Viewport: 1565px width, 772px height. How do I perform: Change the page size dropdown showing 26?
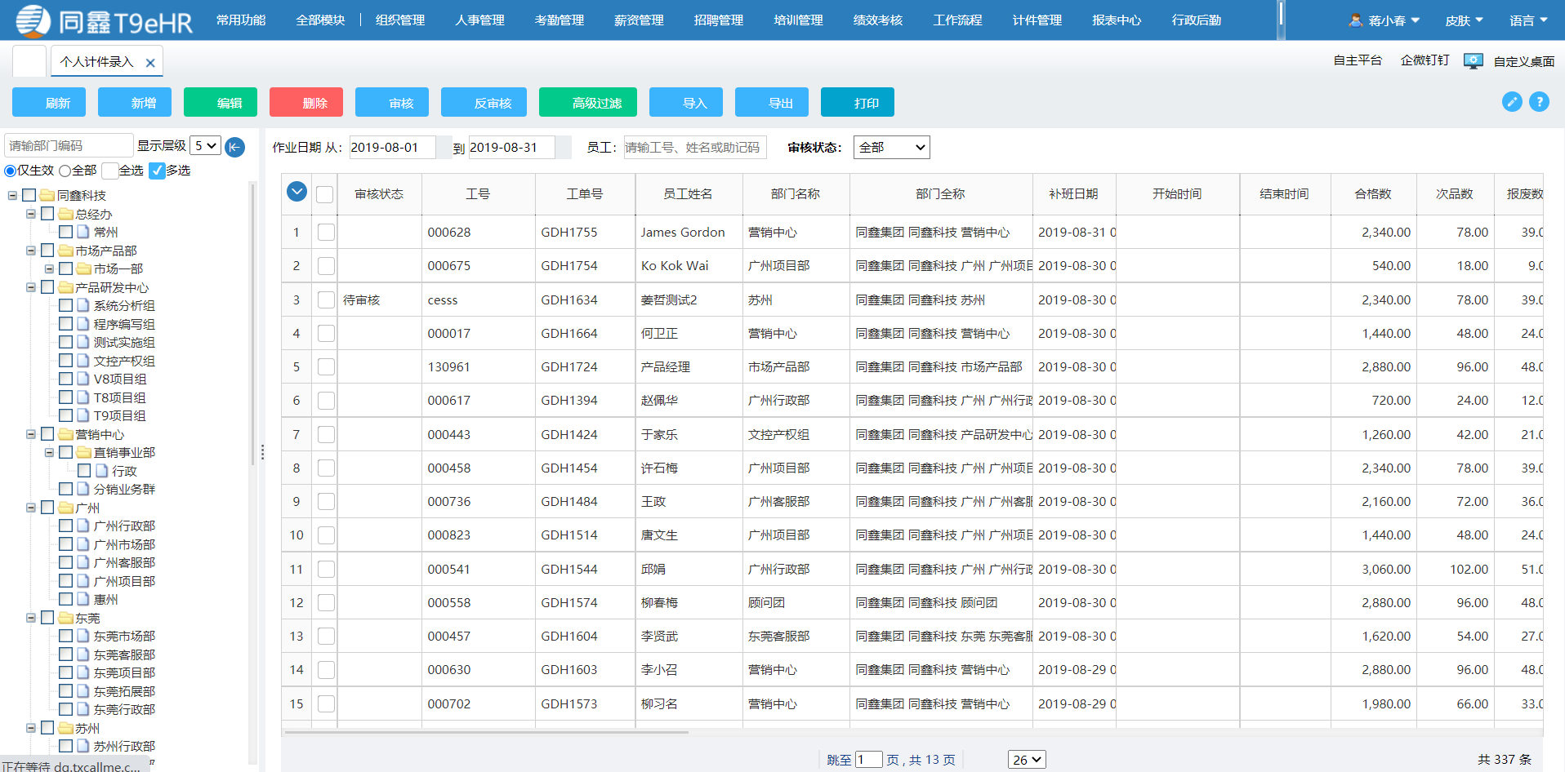(1026, 759)
